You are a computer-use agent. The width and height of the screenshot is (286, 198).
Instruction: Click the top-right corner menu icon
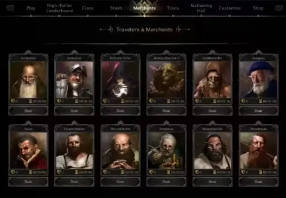279,8
